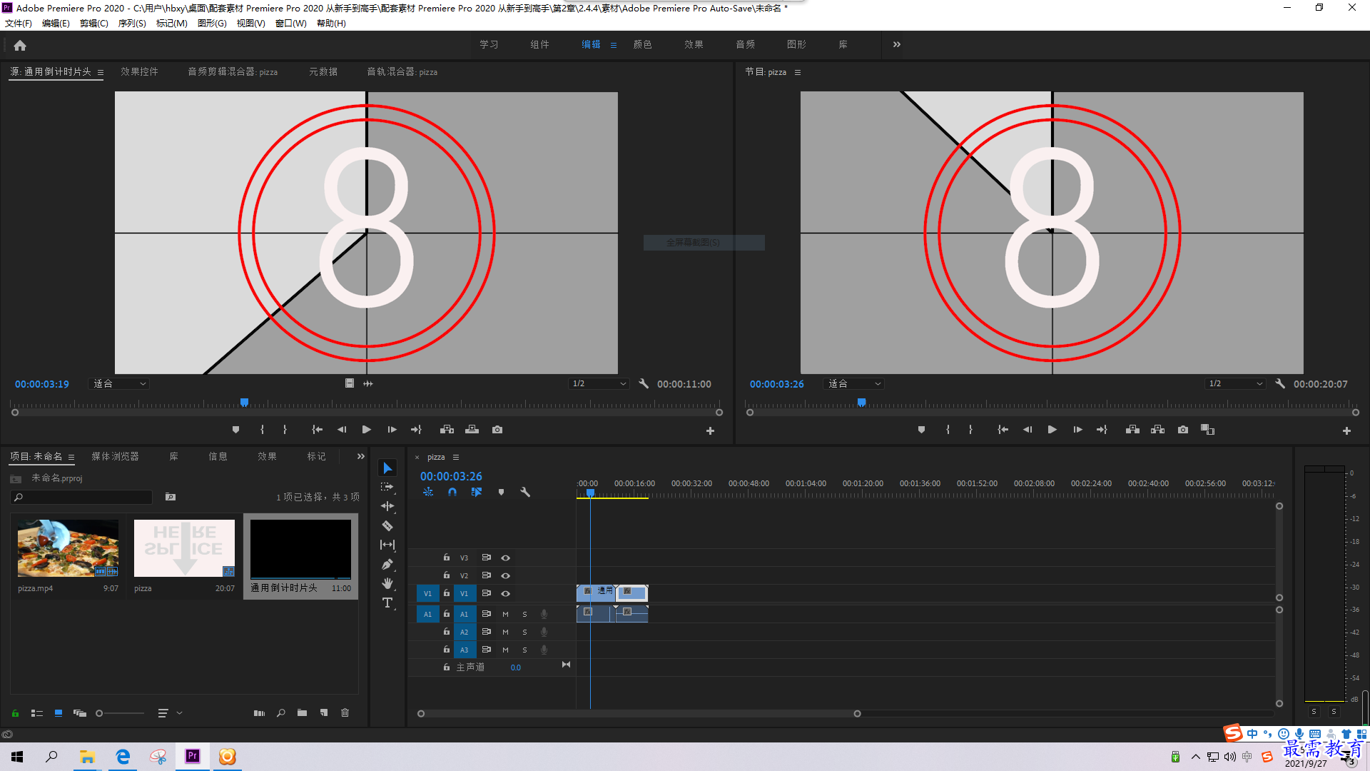The image size is (1370, 771).
Task: Switch Project panel to icon view
Action: [x=59, y=712]
